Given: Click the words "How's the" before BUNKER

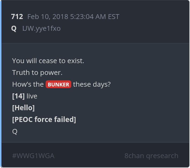Looking at the screenshot, I should [28, 85].
